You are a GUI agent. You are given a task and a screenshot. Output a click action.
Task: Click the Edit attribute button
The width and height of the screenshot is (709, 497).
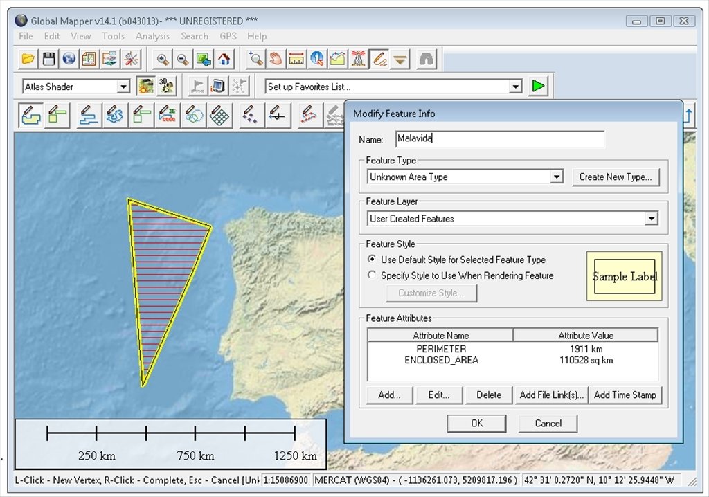[439, 395]
